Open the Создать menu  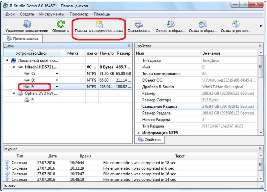[x=27, y=14]
